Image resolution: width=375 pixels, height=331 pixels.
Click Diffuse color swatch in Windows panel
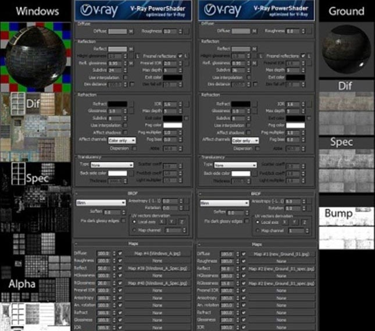[117, 31]
